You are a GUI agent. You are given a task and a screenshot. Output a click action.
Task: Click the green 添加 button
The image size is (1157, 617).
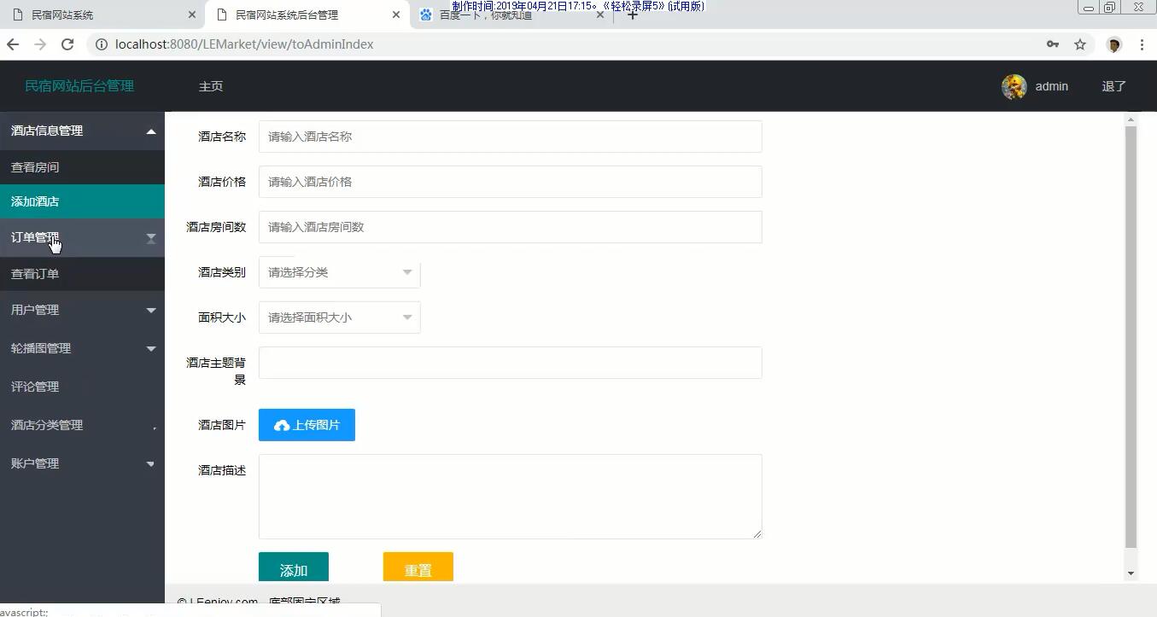[x=294, y=568]
